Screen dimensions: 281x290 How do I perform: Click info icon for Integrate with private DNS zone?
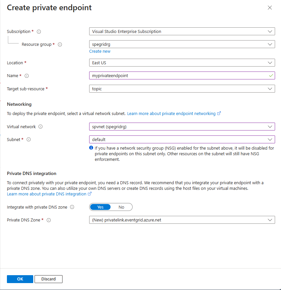(x=72, y=207)
